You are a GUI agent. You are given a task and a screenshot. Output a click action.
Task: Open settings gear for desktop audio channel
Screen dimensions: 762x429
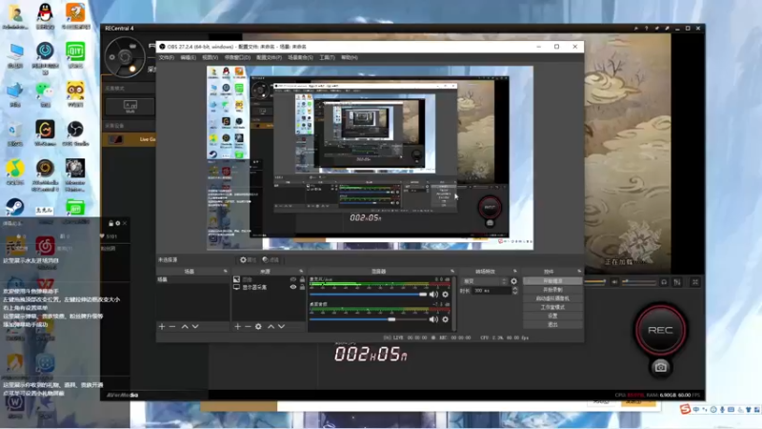[445, 319]
